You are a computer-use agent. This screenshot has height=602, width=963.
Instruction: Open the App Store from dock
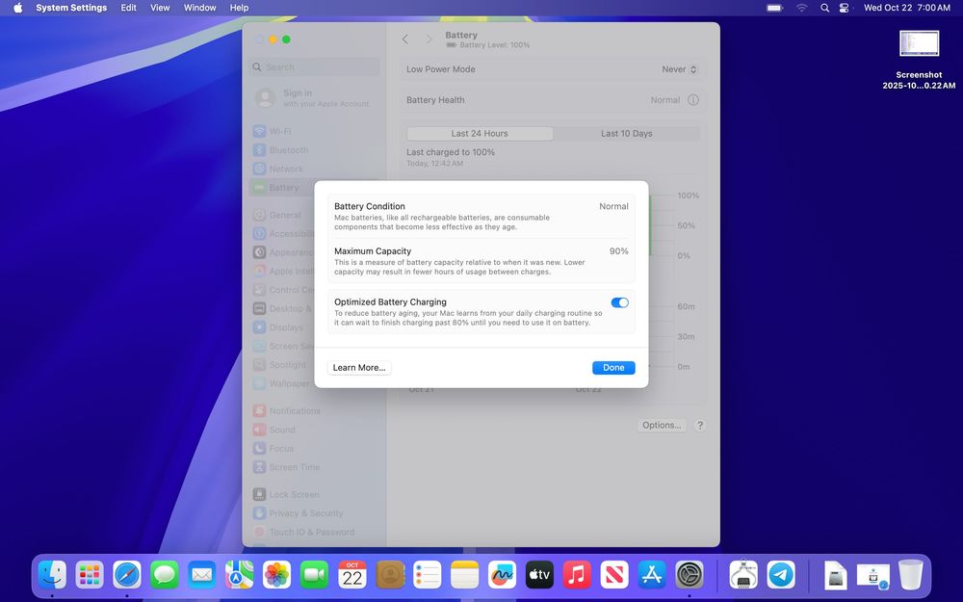tap(652, 575)
